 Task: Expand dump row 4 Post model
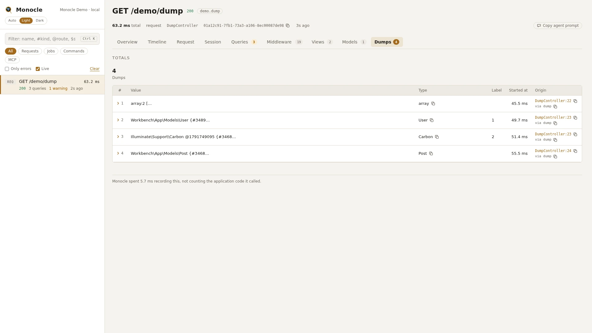tap(118, 154)
